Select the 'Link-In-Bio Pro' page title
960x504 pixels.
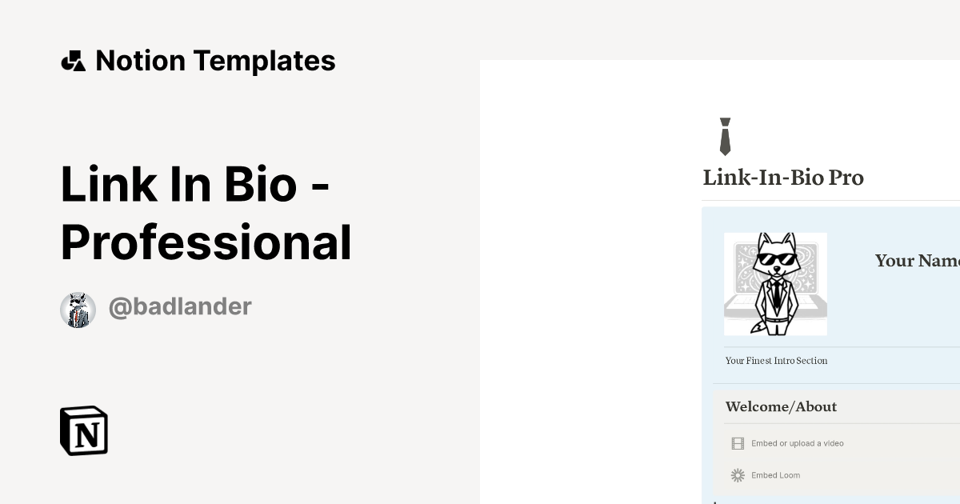click(x=784, y=178)
